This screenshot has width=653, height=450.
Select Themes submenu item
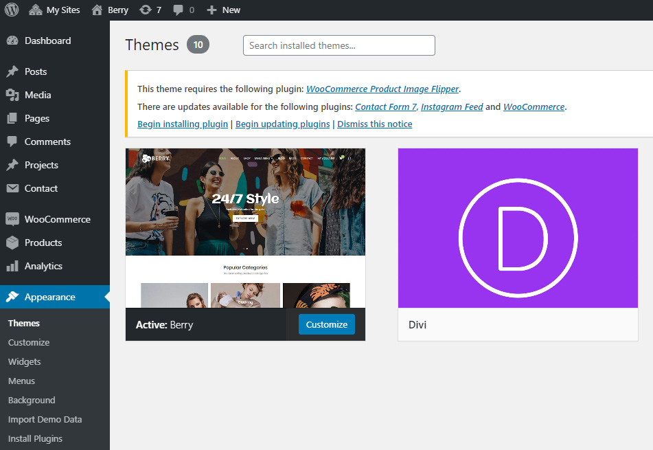(x=24, y=324)
